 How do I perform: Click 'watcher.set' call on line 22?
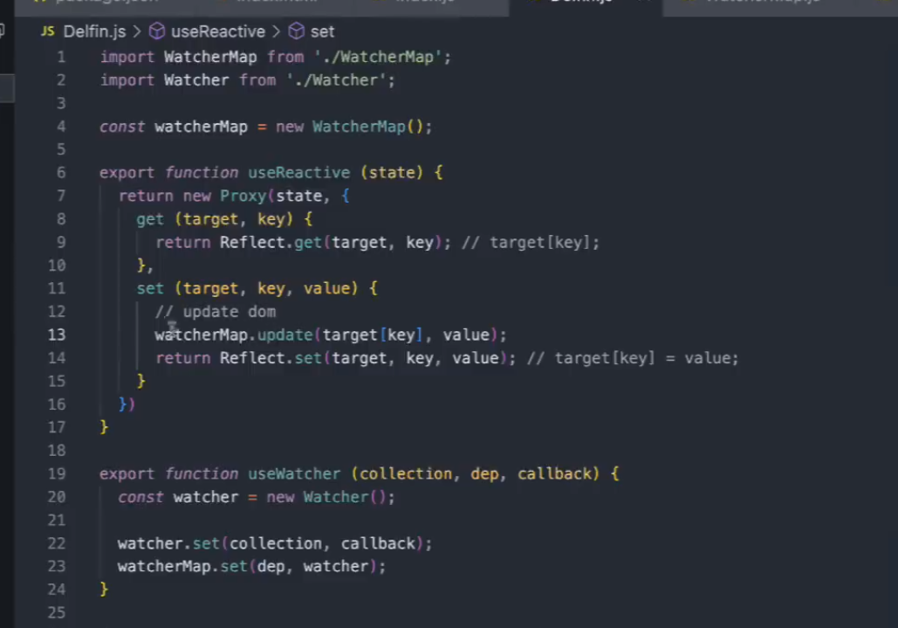pos(169,543)
